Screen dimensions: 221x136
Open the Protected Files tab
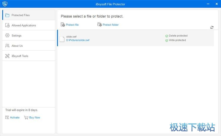tap(29, 15)
